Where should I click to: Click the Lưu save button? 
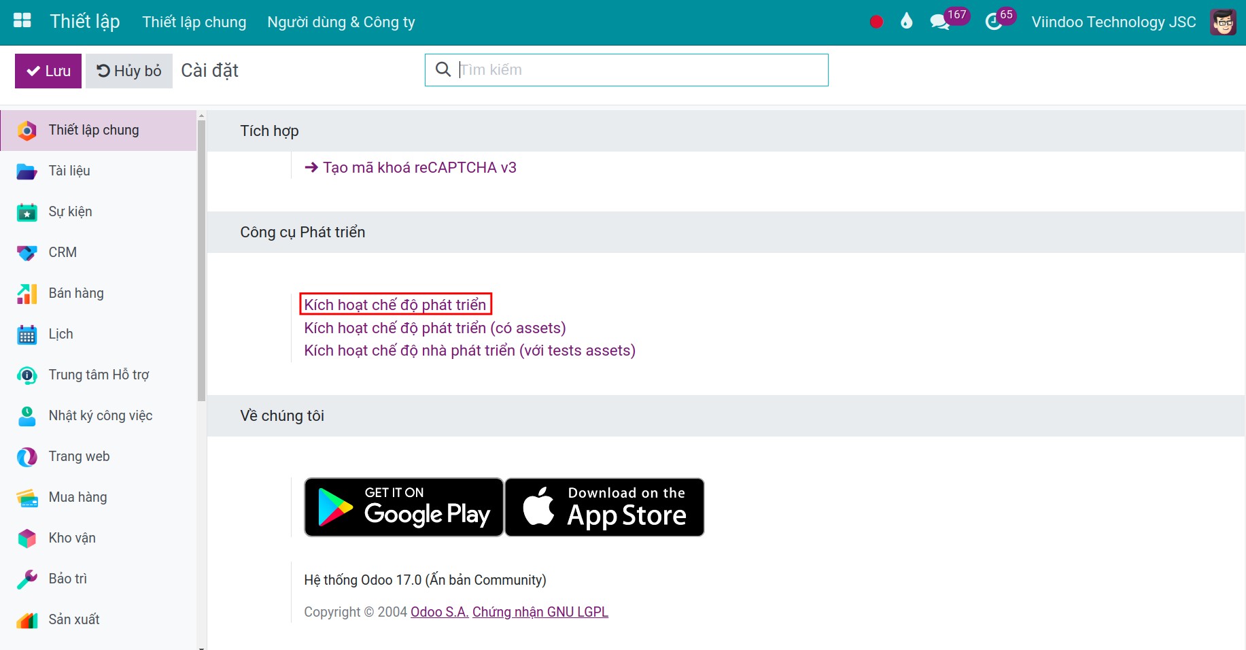[x=48, y=71]
